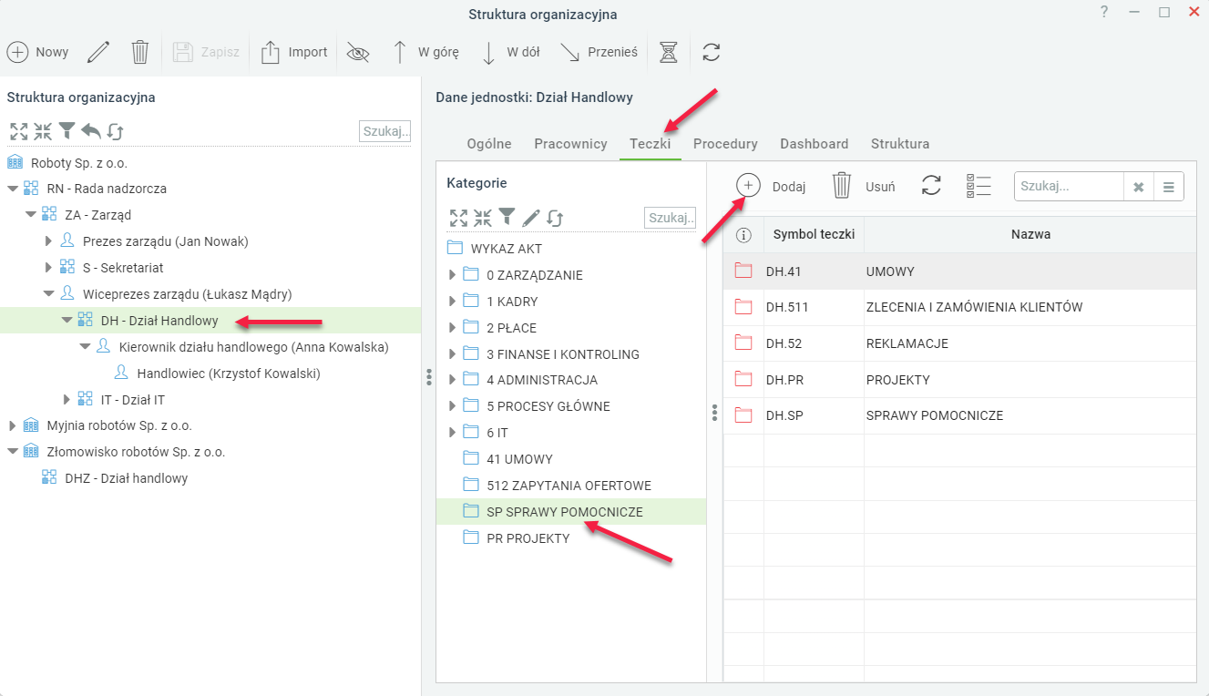Expand IT - Dział IT node
1209x696 pixels.
click(x=67, y=399)
